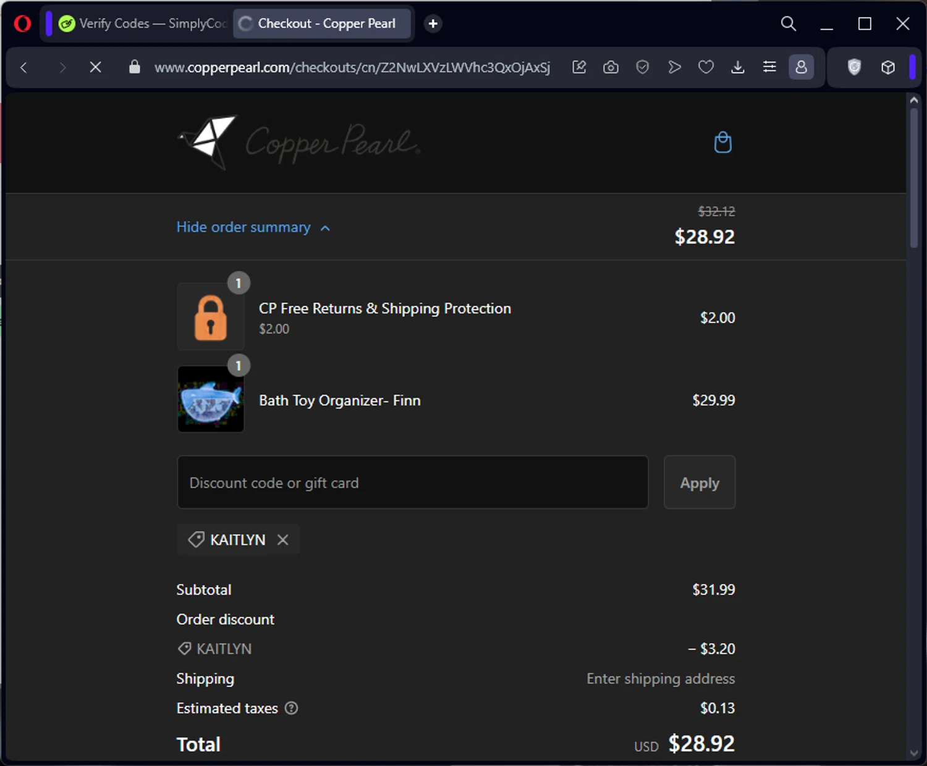The image size is (927, 766).
Task: Click the Discount code or gift card field
Action: pos(413,482)
